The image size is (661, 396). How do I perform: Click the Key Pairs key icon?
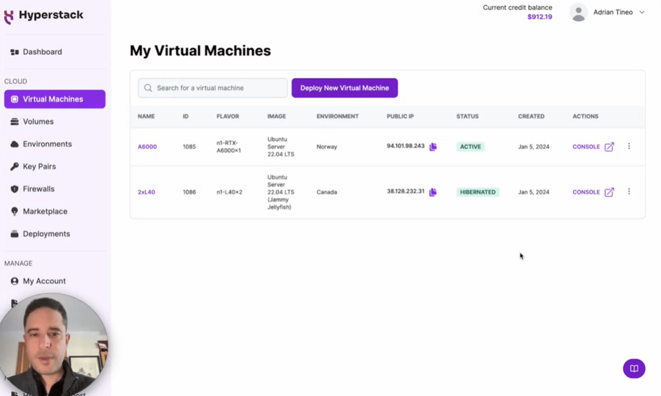click(14, 167)
